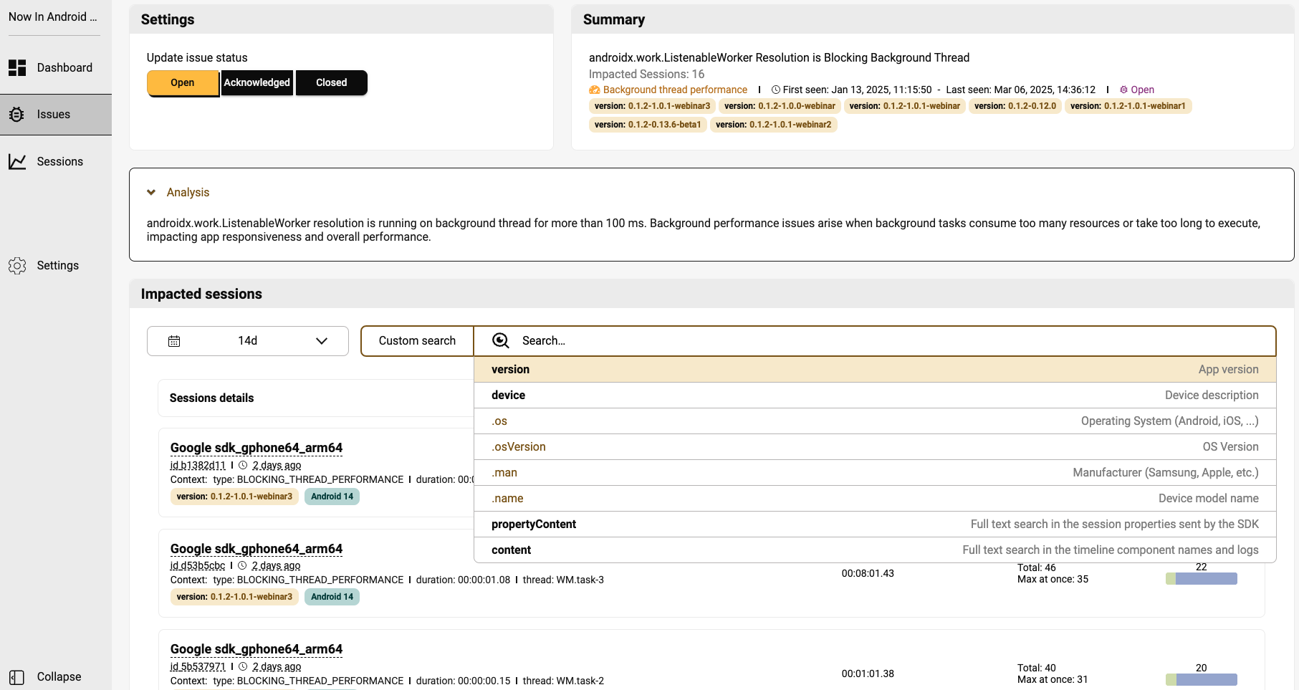Click the calendar icon in date filter

click(x=174, y=341)
